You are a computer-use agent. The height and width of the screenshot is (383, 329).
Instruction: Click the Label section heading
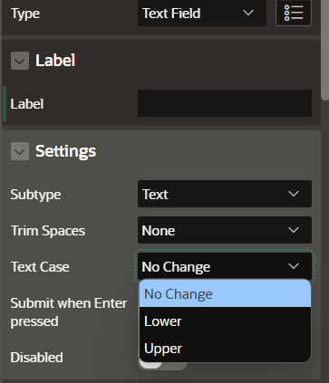coord(55,61)
